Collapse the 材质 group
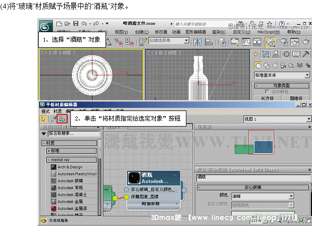 point(69,143)
